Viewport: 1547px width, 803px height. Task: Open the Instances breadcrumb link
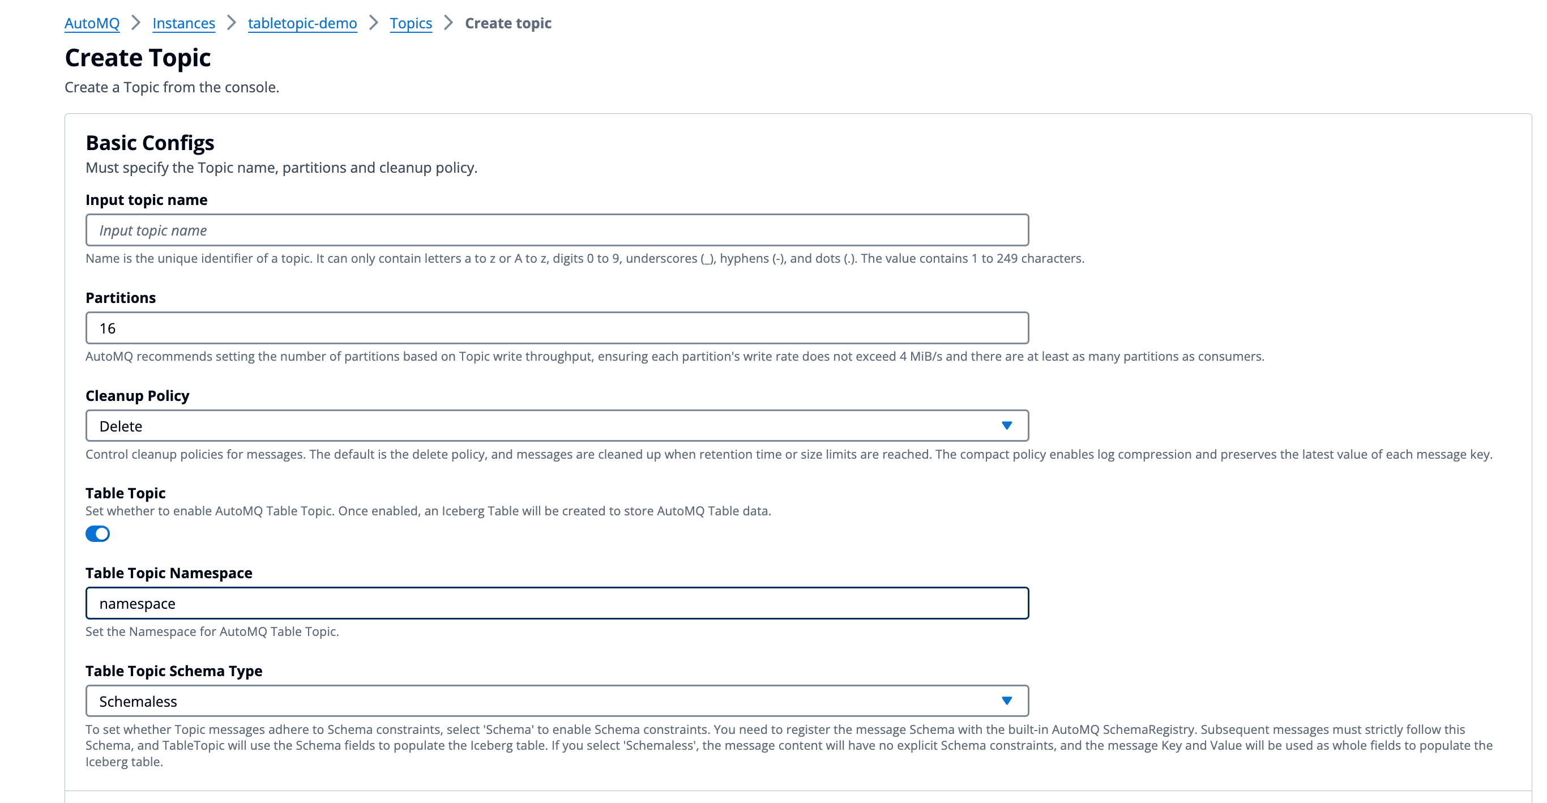coord(183,23)
